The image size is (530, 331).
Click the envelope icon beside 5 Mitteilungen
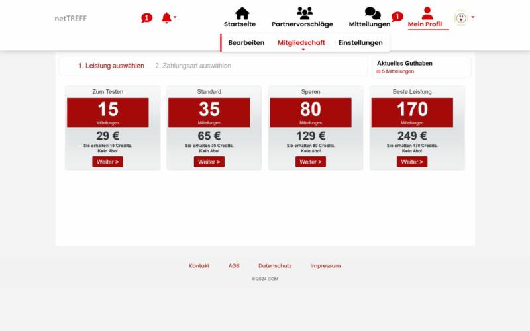(378, 71)
